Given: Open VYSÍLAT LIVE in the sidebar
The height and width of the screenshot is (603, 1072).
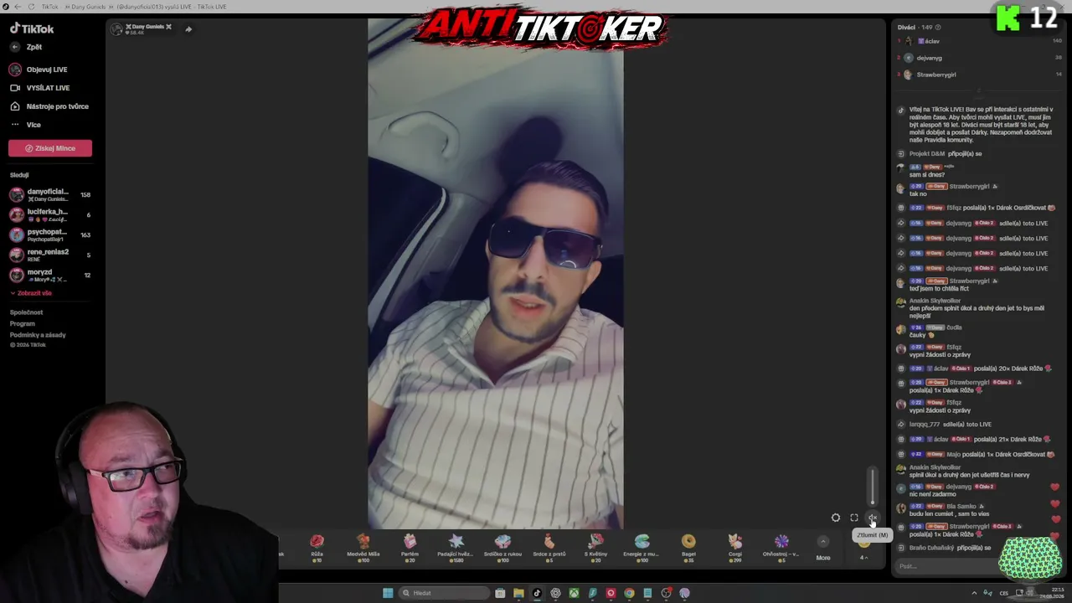Looking at the screenshot, I should [x=39, y=88].
